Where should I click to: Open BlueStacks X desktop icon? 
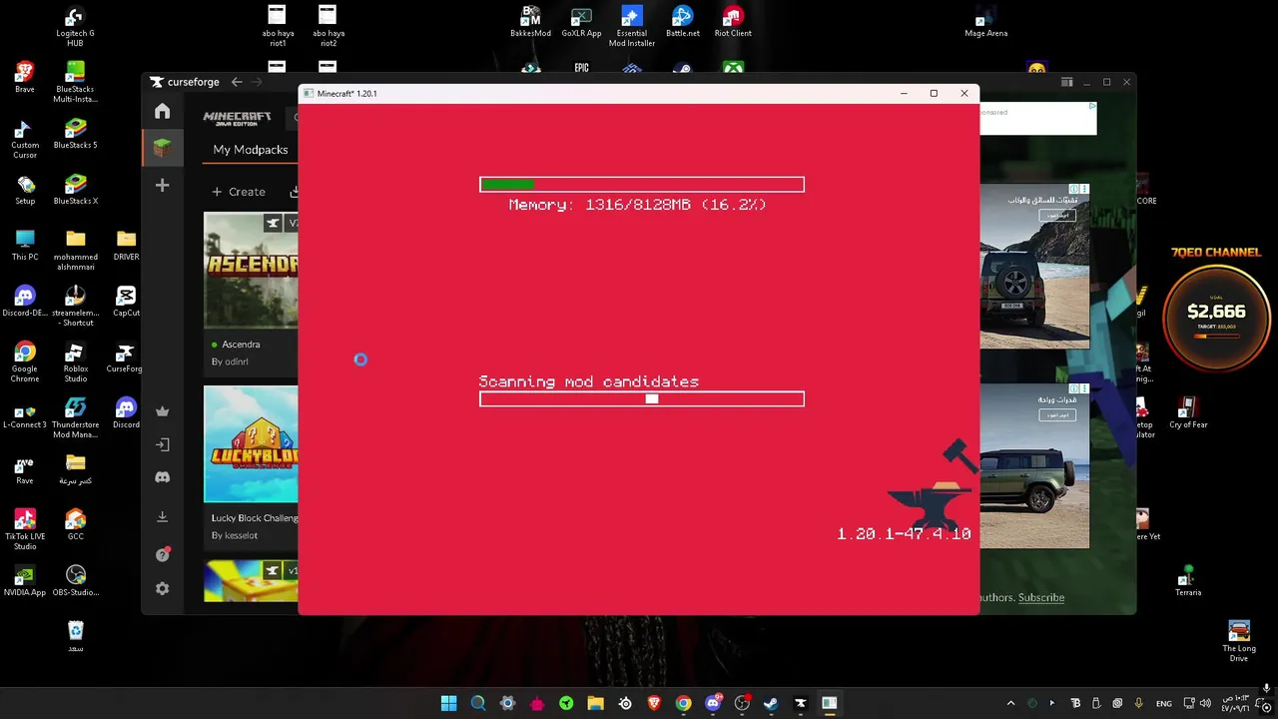tap(75, 190)
